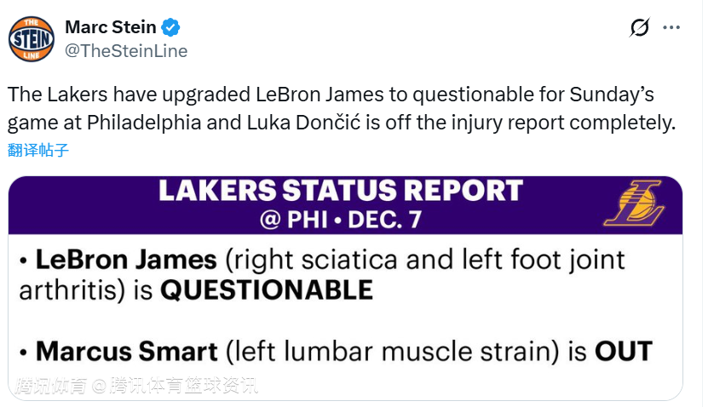The width and height of the screenshot is (714, 407).
Task: Click the "@ PHI • DEC. 7" subtitle
Action: (x=339, y=220)
